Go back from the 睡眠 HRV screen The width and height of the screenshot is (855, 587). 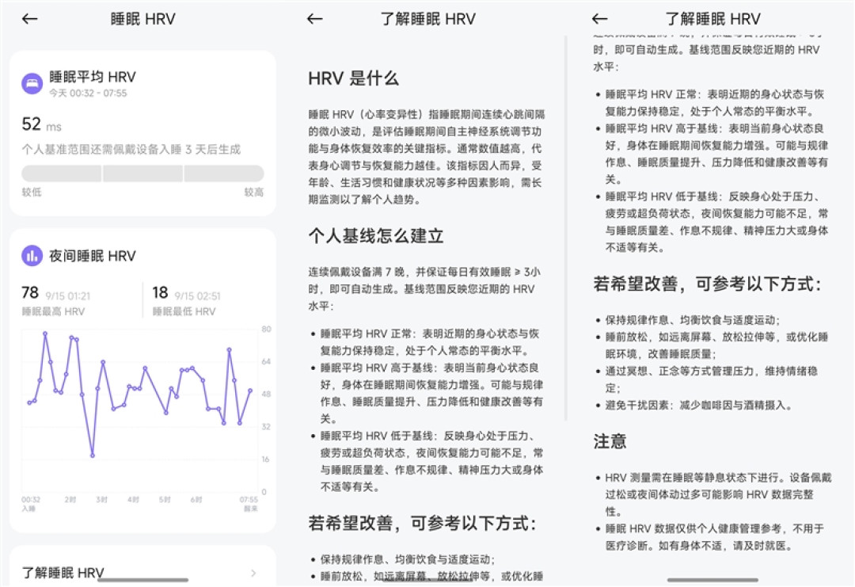click(x=29, y=19)
